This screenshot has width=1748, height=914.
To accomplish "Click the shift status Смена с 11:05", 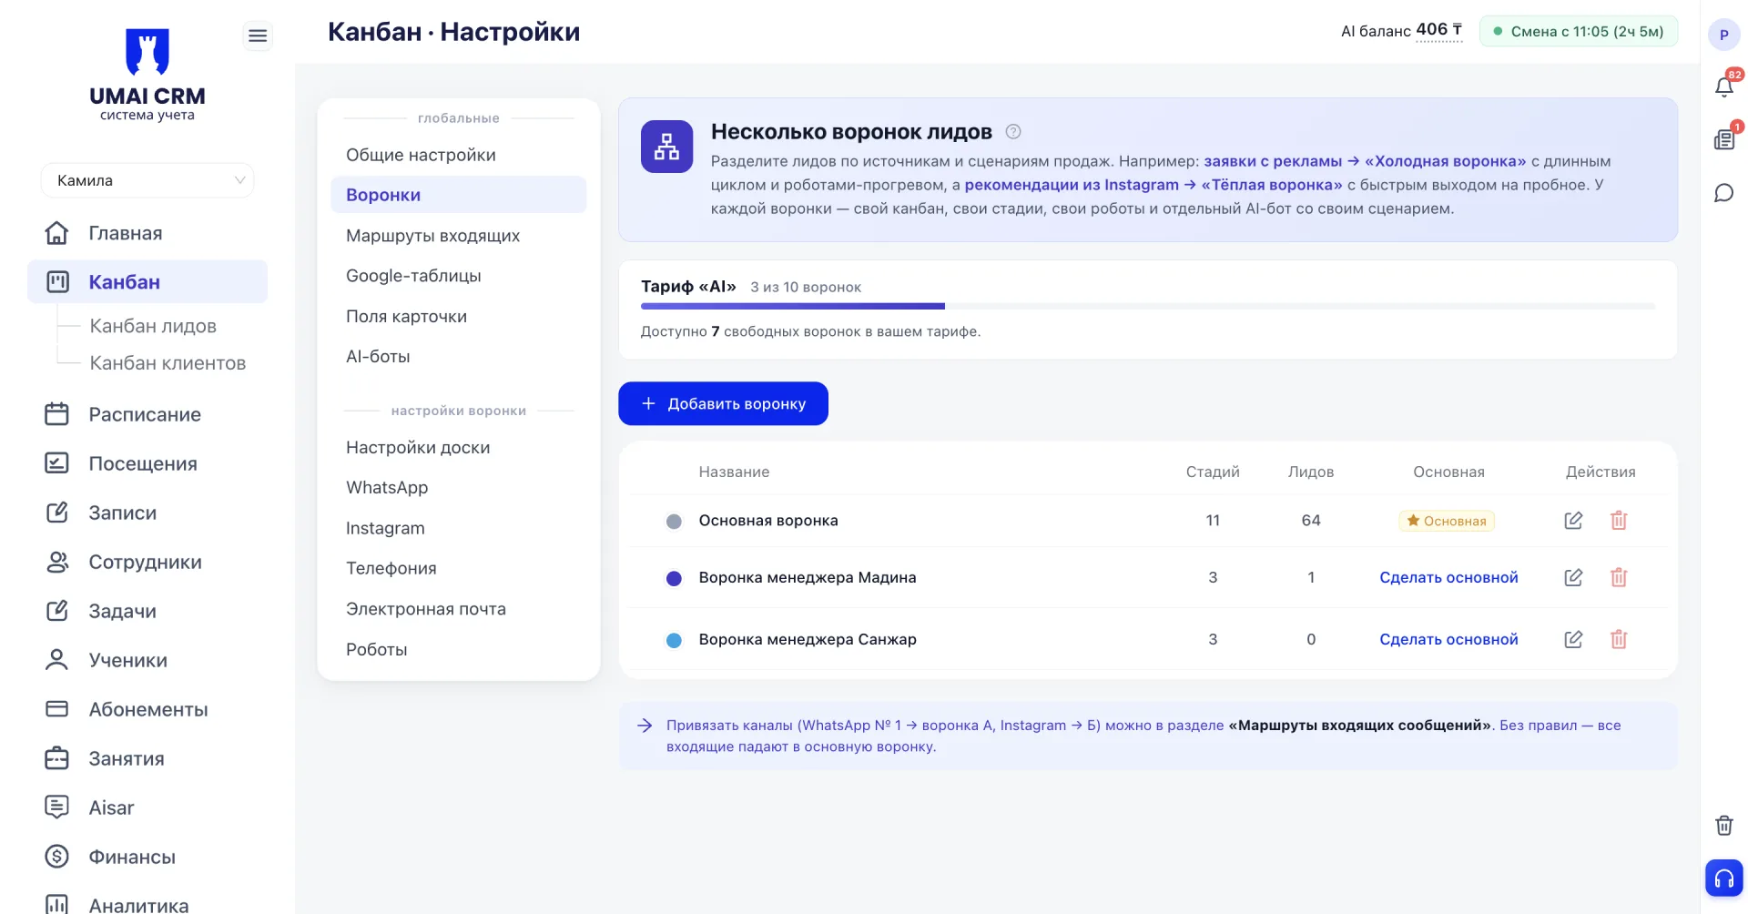I will [x=1579, y=31].
